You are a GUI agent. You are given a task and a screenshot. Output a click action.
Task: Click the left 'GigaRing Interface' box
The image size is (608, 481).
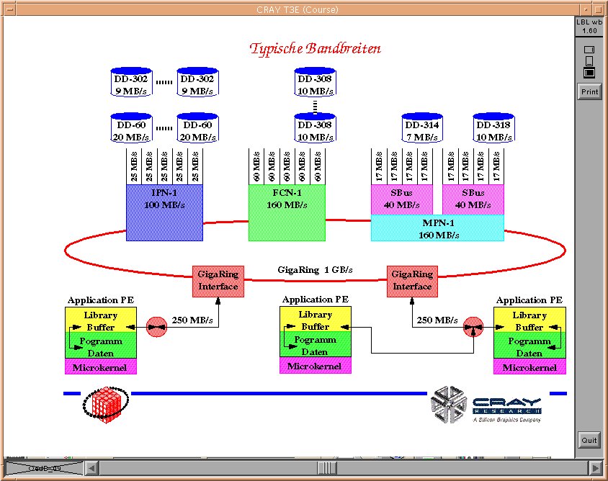pos(218,282)
